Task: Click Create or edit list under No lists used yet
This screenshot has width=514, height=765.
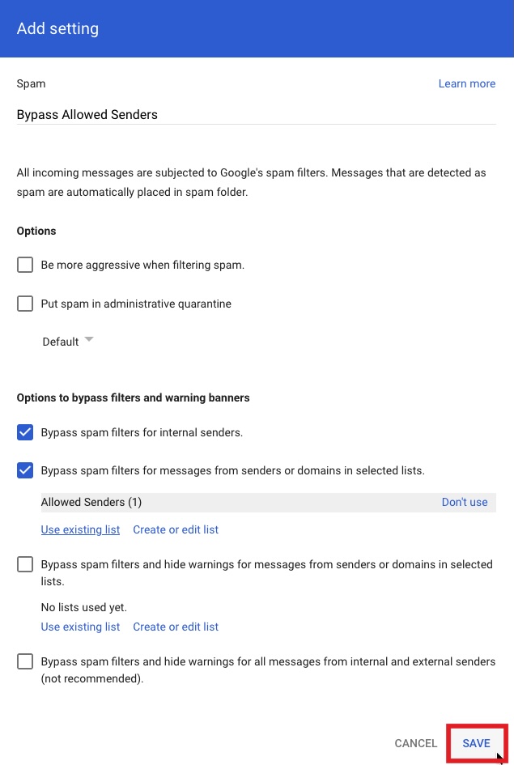Action: point(176,627)
